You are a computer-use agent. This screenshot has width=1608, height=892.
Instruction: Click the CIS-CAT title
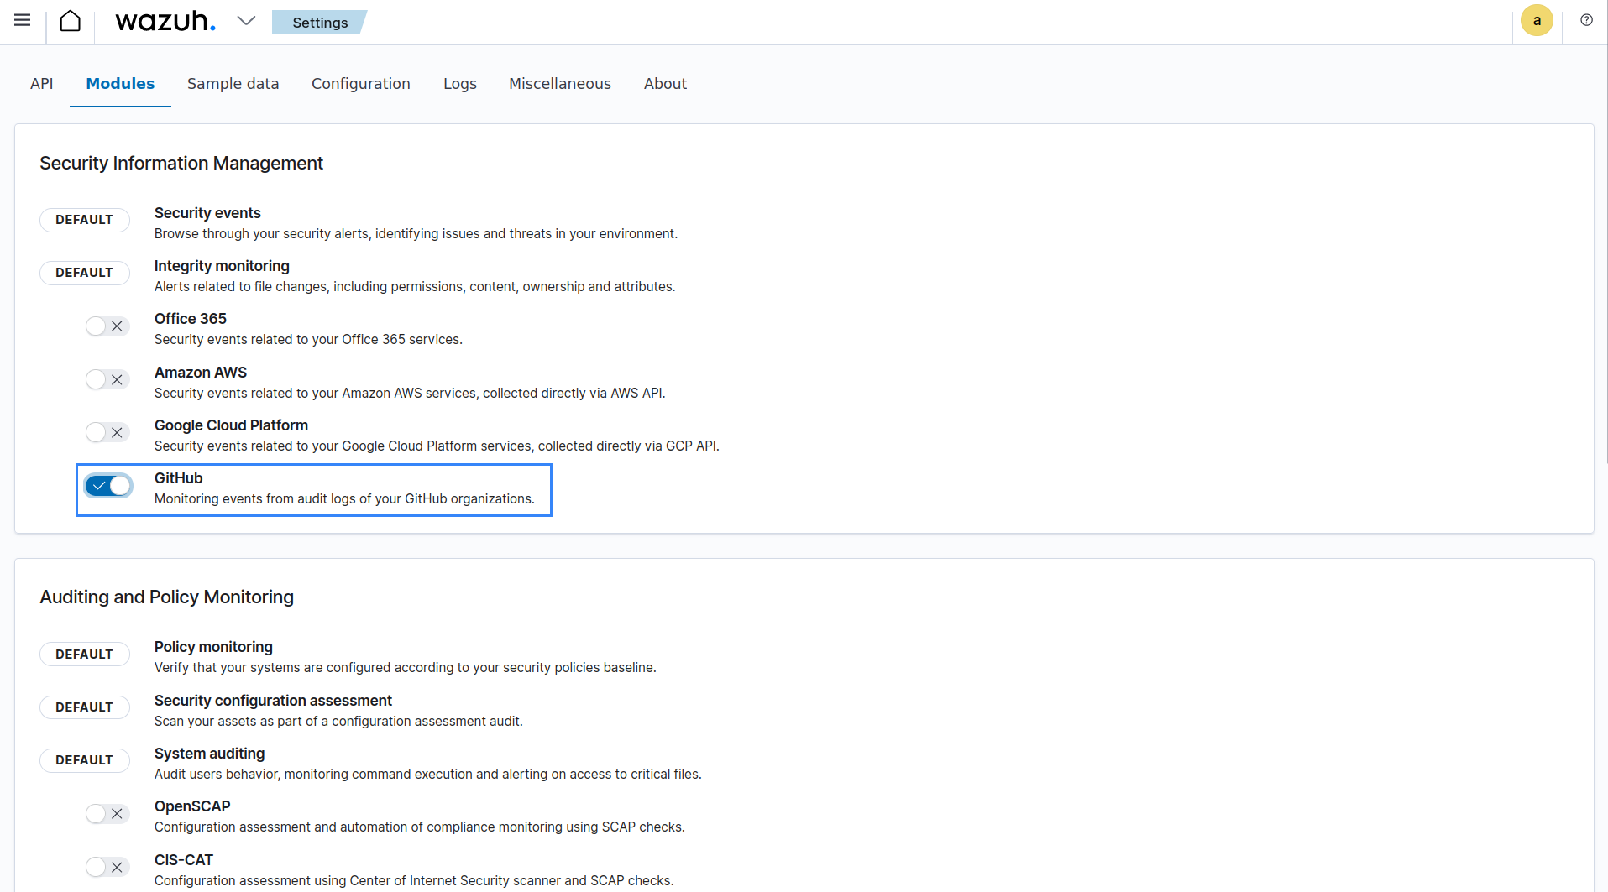pyautogui.click(x=184, y=860)
